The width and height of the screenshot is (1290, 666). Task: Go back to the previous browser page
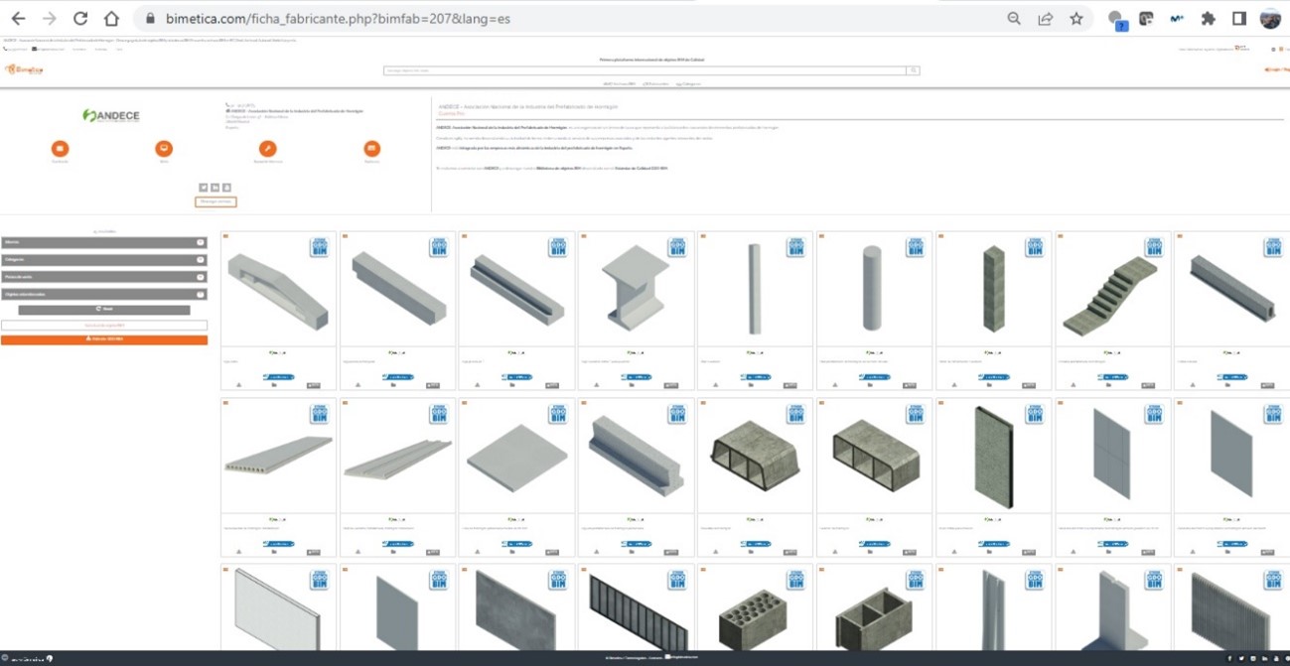[18, 18]
